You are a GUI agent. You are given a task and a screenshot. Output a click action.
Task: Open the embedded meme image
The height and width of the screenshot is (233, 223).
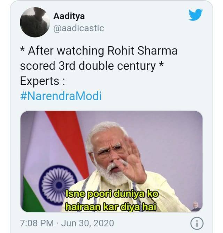point(111,161)
